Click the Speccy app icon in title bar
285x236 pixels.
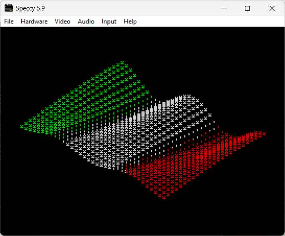tap(9, 8)
